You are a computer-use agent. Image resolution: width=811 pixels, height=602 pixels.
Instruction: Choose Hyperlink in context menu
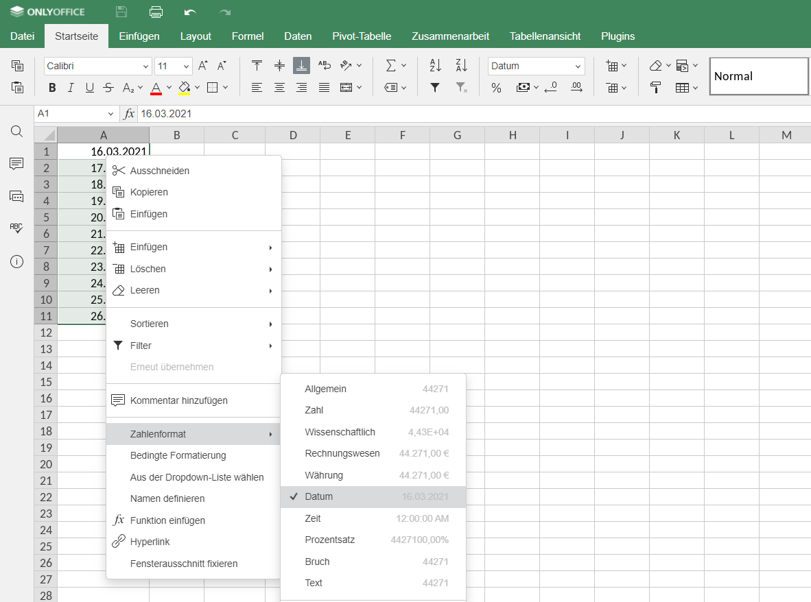click(x=194, y=542)
